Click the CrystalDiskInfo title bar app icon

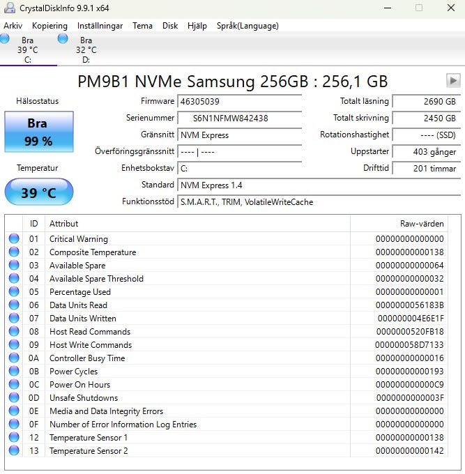[x=9, y=8]
